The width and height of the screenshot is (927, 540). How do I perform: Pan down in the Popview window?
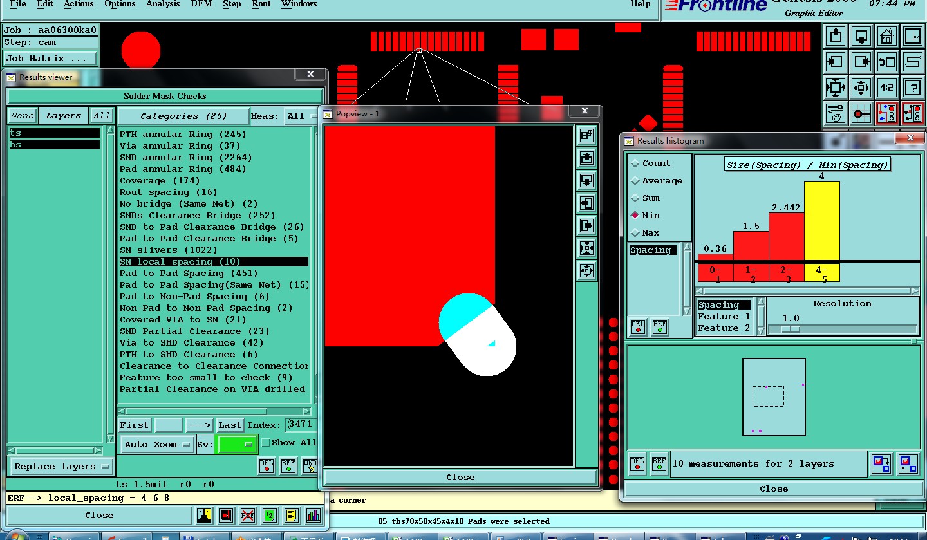pos(586,180)
